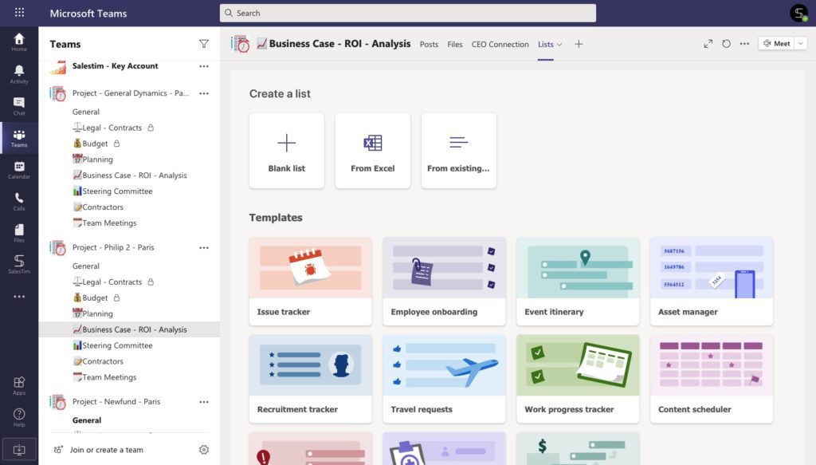Open the Apps store icon
The width and height of the screenshot is (816, 465).
coord(19,386)
